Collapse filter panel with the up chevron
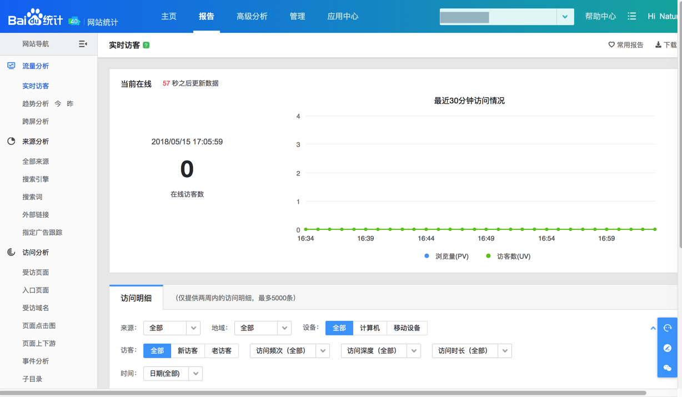682x397 pixels. (653, 328)
